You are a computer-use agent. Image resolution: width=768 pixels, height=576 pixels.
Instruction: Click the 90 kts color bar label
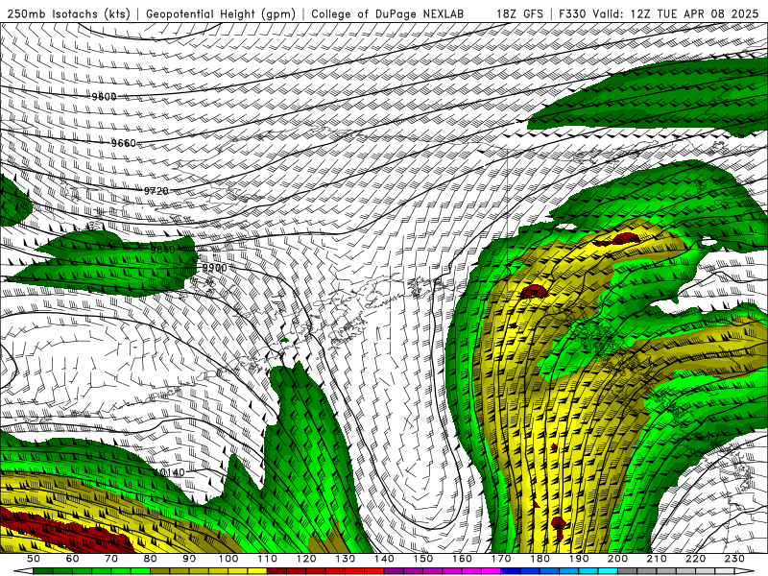click(x=189, y=559)
